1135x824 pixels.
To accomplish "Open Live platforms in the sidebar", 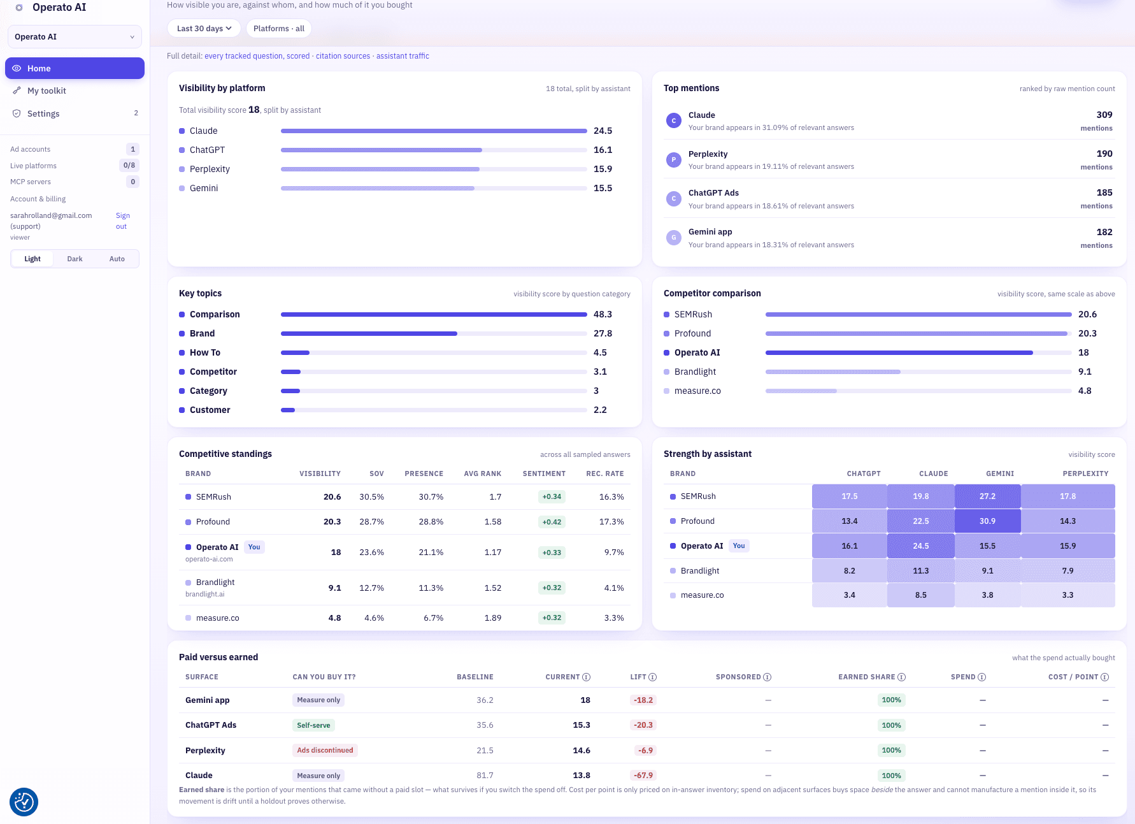I will (75, 166).
